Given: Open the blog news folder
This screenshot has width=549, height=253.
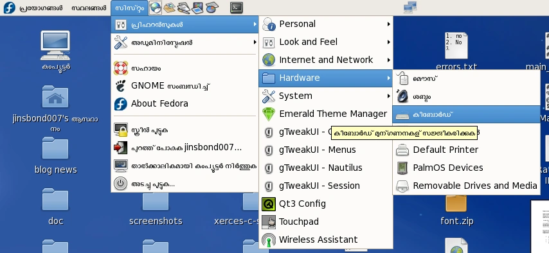Looking at the screenshot, I should coord(55,148).
